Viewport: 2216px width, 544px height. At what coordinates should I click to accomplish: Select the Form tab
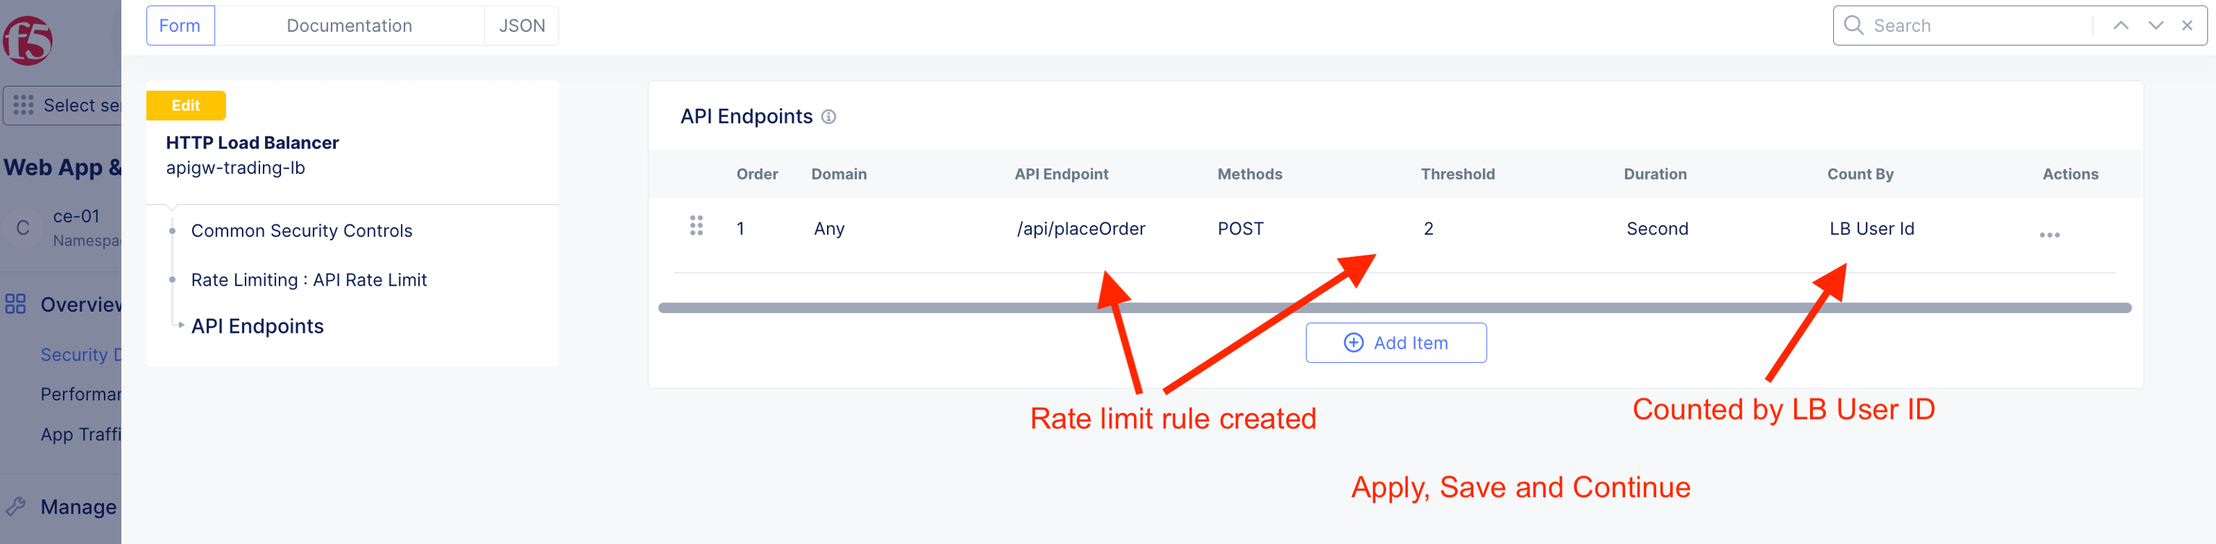coord(180,26)
